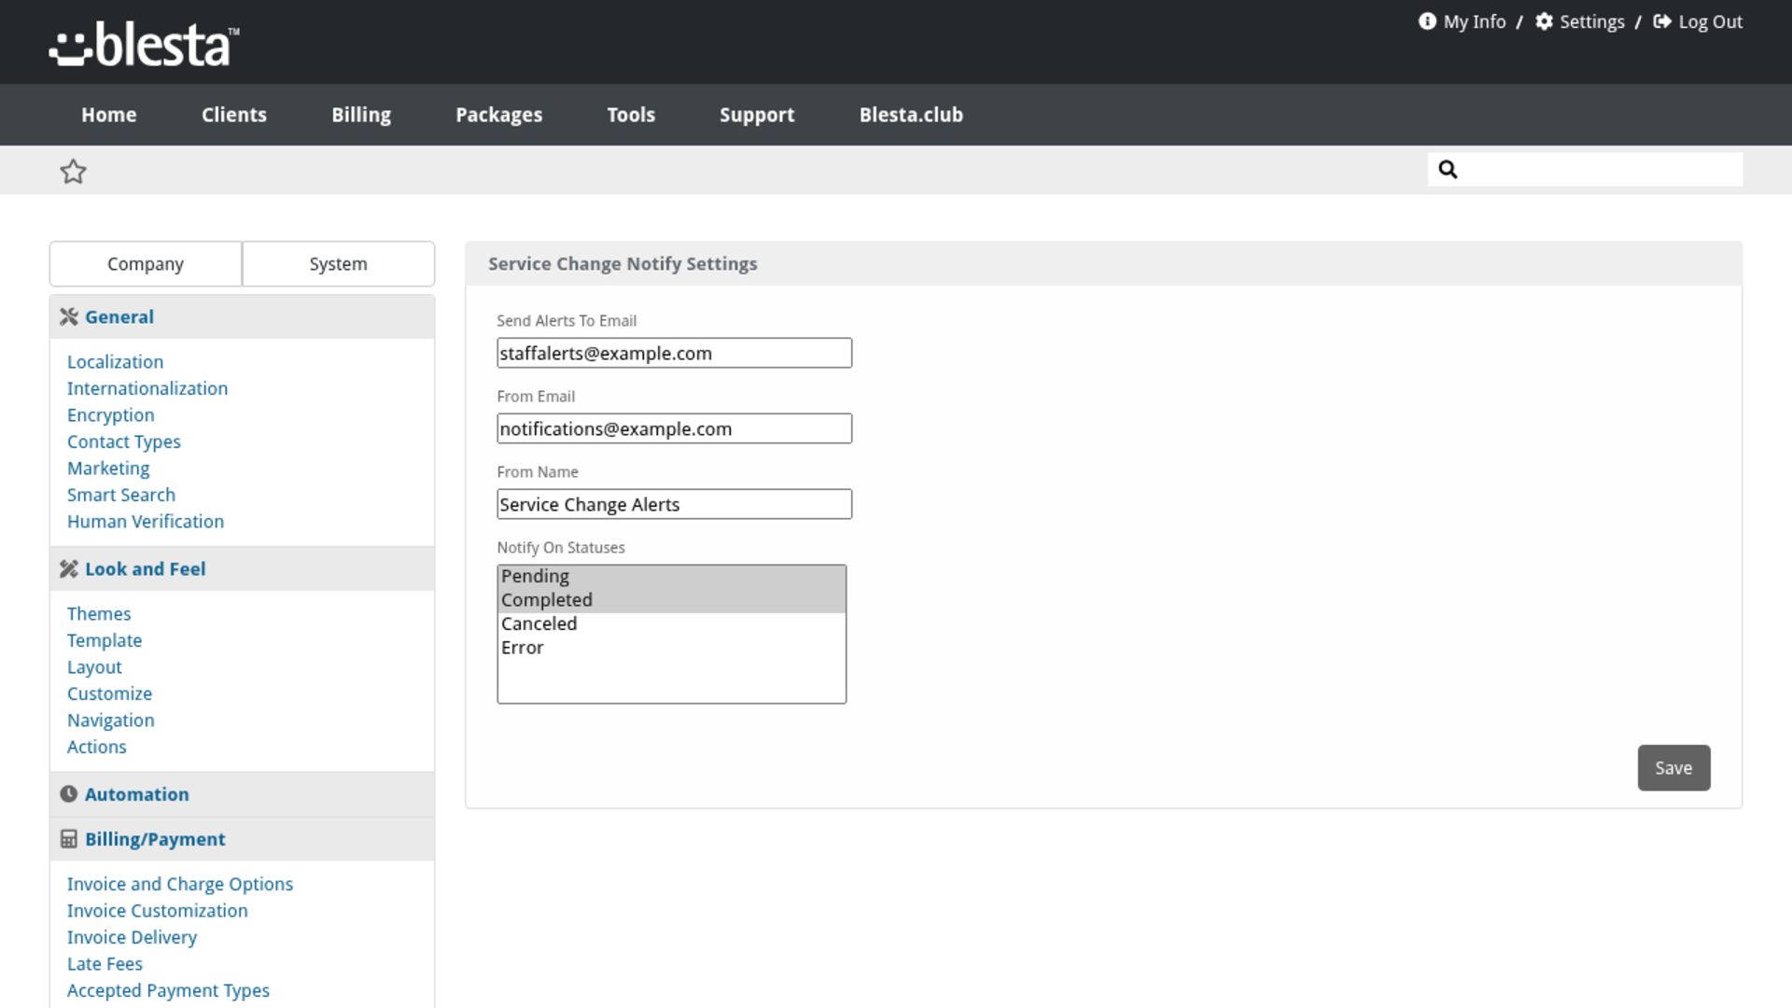Click the Log Out link
This screenshot has width=1792, height=1008.
point(1711,21)
